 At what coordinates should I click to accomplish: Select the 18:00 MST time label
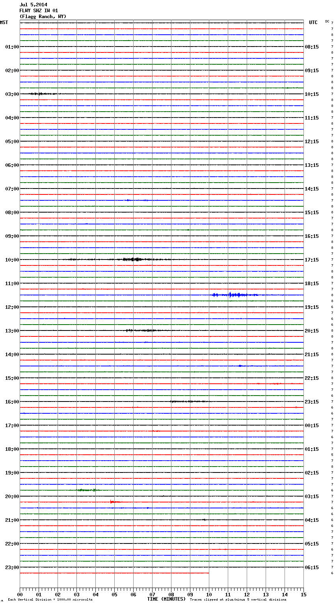click(12, 449)
